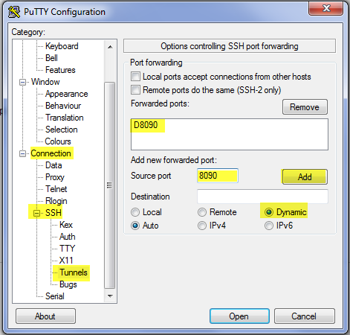
Task: Click the PuTTY icon in title bar
Action: [14, 12]
